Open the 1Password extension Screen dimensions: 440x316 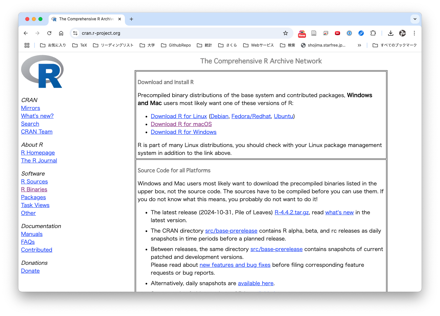click(349, 33)
